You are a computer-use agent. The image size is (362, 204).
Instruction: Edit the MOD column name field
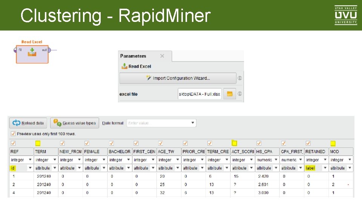[341, 151]
